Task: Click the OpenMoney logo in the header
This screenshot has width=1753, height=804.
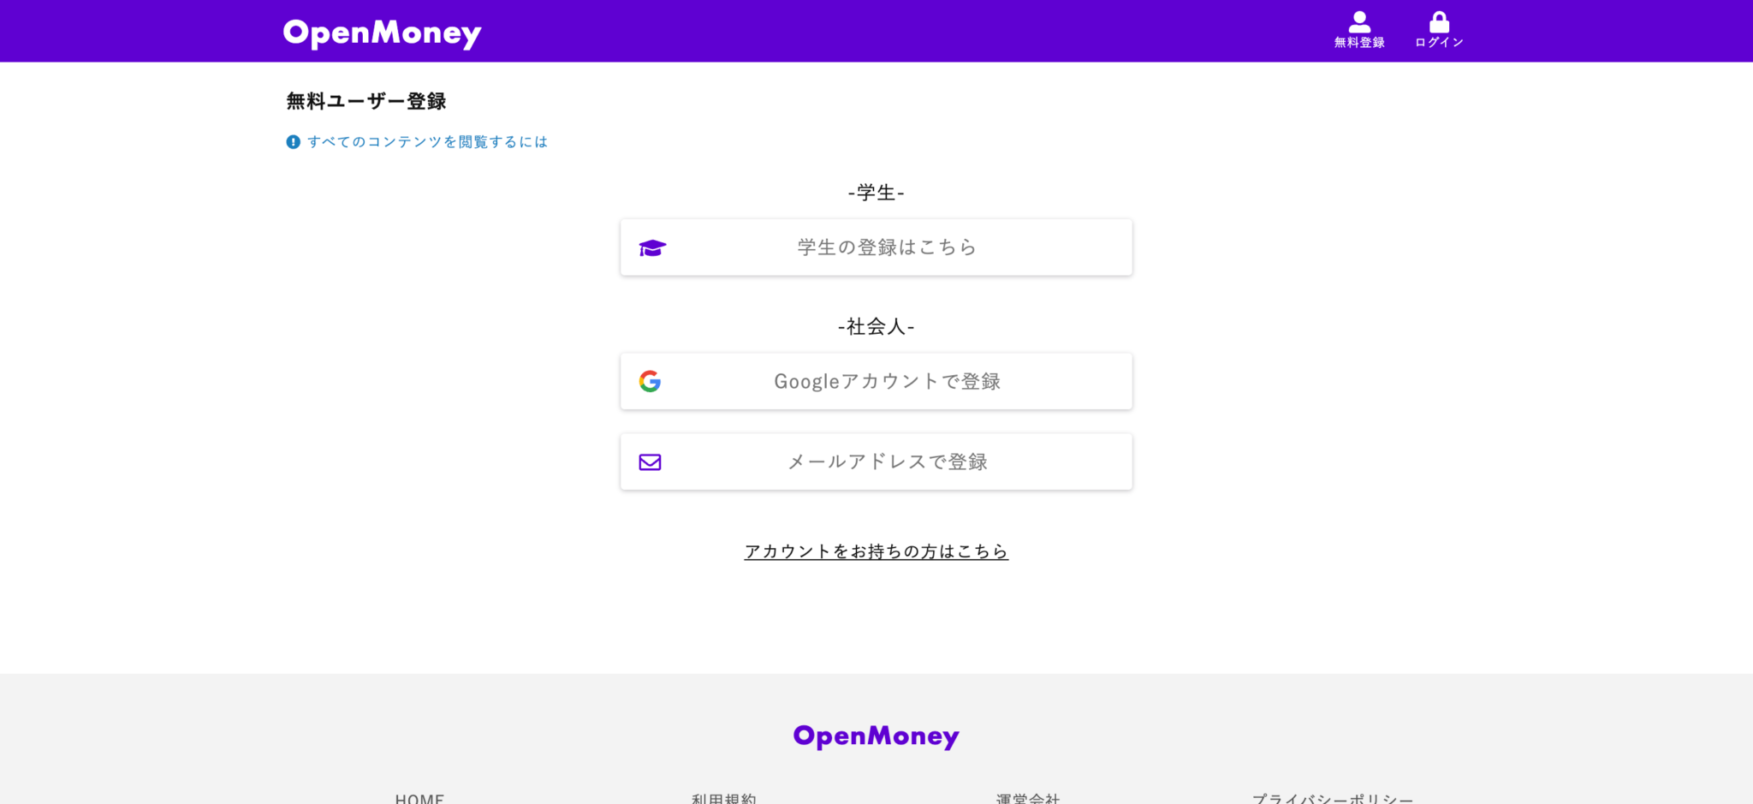Action: (x=382, y=32)
